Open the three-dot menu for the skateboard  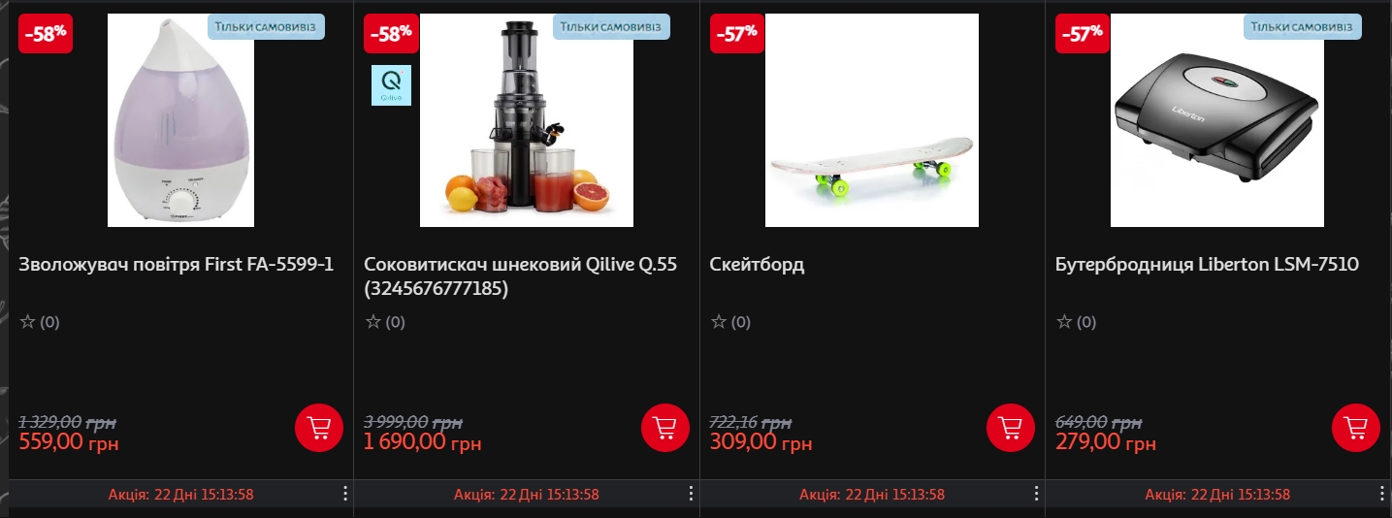coord(1036,494)
